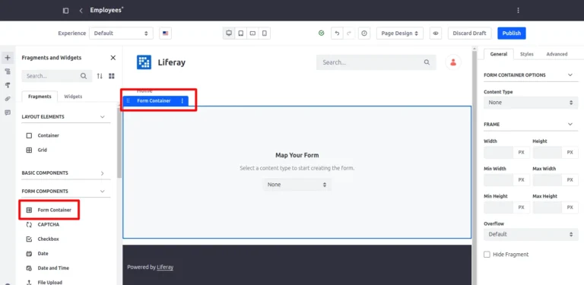Image resolution: width=584 pixels, height=285 pixels.
Task: Click the Liferay logo
Action: [x=144, y=62]
